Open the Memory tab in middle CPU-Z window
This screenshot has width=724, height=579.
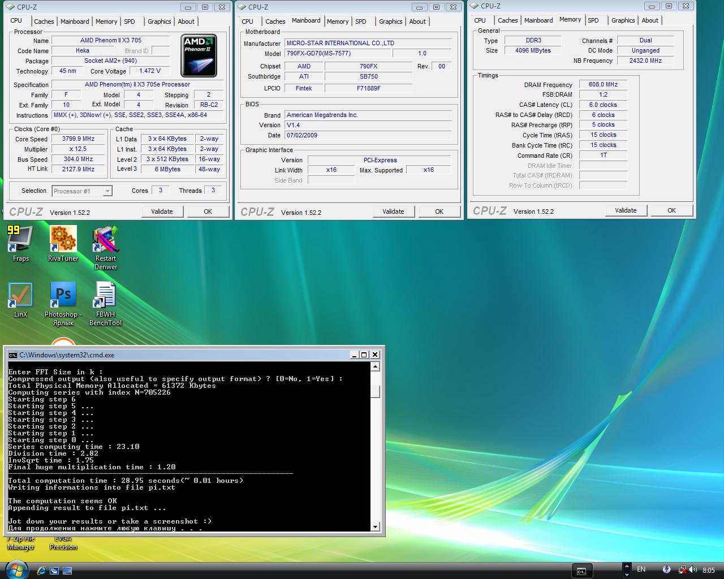click(x=338, y=21)
